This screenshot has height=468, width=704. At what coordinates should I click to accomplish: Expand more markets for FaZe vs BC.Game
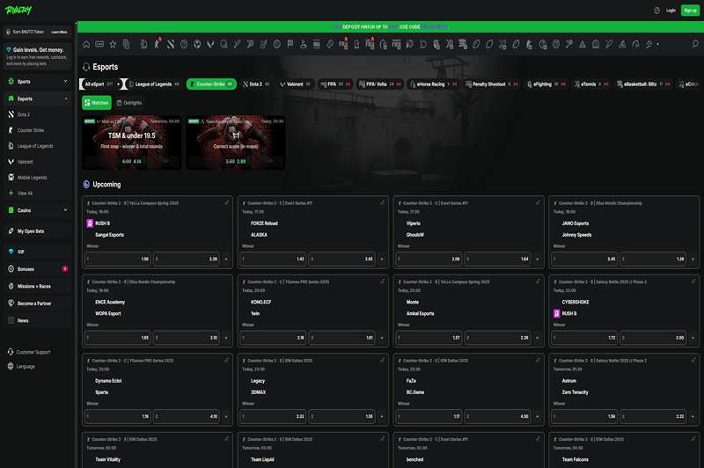[538, 416]
